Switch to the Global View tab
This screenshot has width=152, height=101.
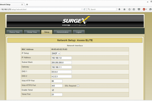point(32,32)
